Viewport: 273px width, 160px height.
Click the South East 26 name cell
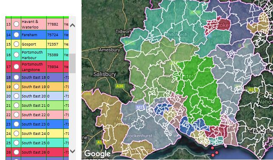34,152
